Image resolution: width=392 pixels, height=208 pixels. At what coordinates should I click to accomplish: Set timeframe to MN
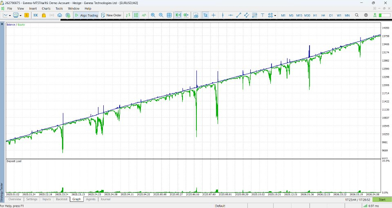click(347, 15)
